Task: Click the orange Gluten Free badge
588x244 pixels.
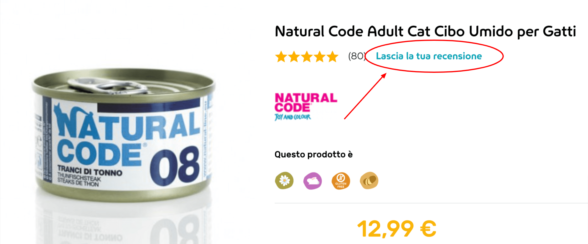Action: coord(341,181)
